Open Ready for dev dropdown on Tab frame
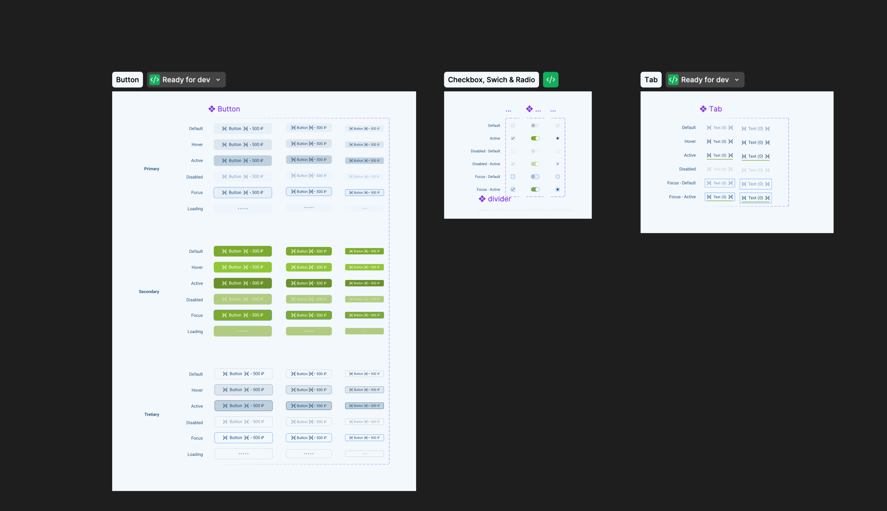887x511 pixels. coord(737,80)
